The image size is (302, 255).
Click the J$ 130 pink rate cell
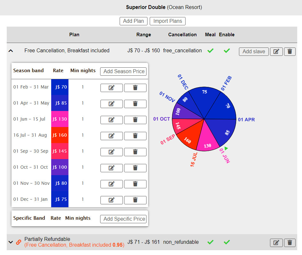coord(60,119)
